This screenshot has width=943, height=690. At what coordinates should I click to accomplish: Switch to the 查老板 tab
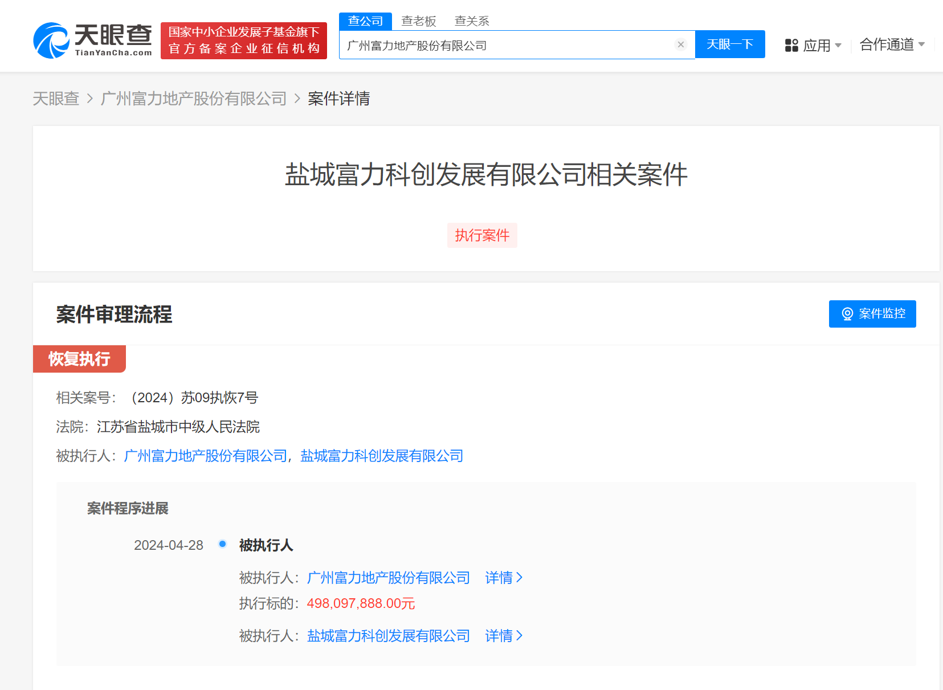coord(418,21)
